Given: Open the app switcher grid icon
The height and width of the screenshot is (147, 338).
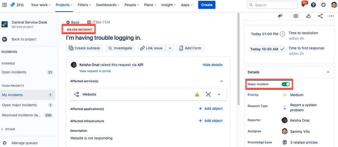Looking at the screenshot, I should click(x=4, y=5).
